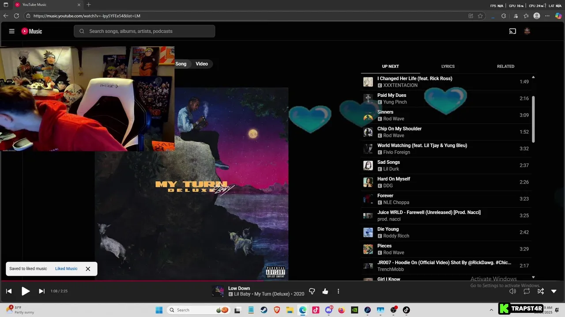565x317 pixels.
Task: Click Lil Baby artist link in player bar
Action: point(242,294)
